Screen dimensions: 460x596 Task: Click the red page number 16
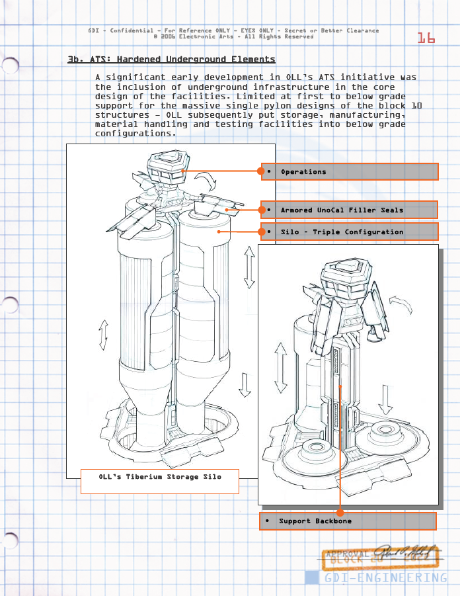click(426, 38)
